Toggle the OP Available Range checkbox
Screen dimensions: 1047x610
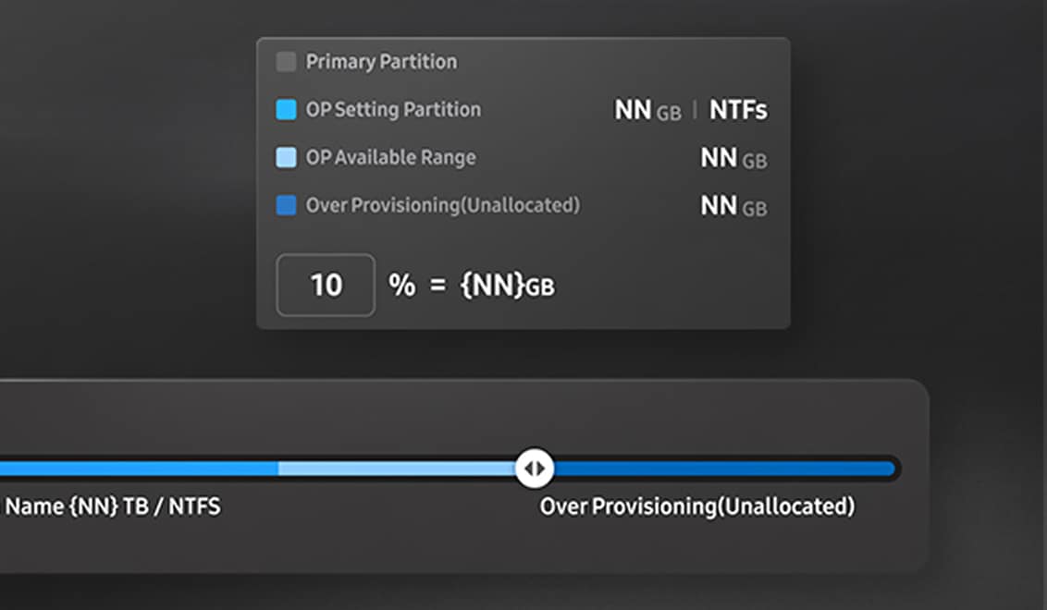(287, 157)
